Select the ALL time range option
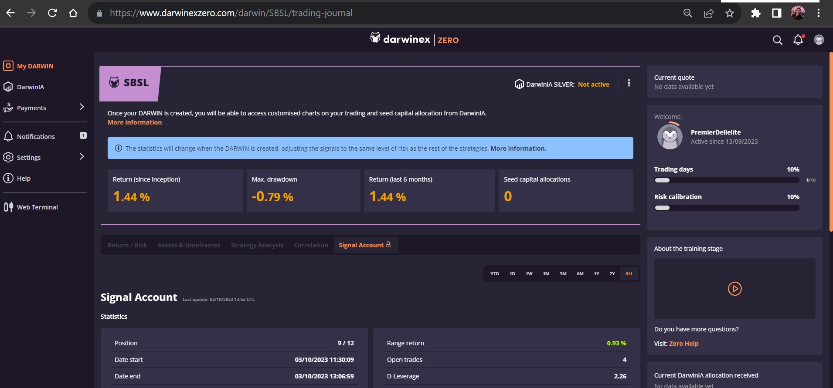The height and width of the screenshot is (388, 833). point(629,274)
